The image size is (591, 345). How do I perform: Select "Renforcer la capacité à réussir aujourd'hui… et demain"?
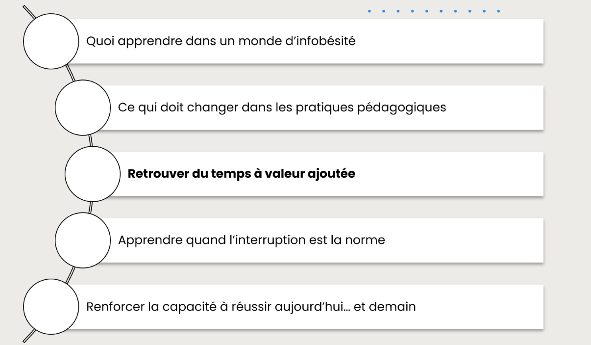coord(251,307)
